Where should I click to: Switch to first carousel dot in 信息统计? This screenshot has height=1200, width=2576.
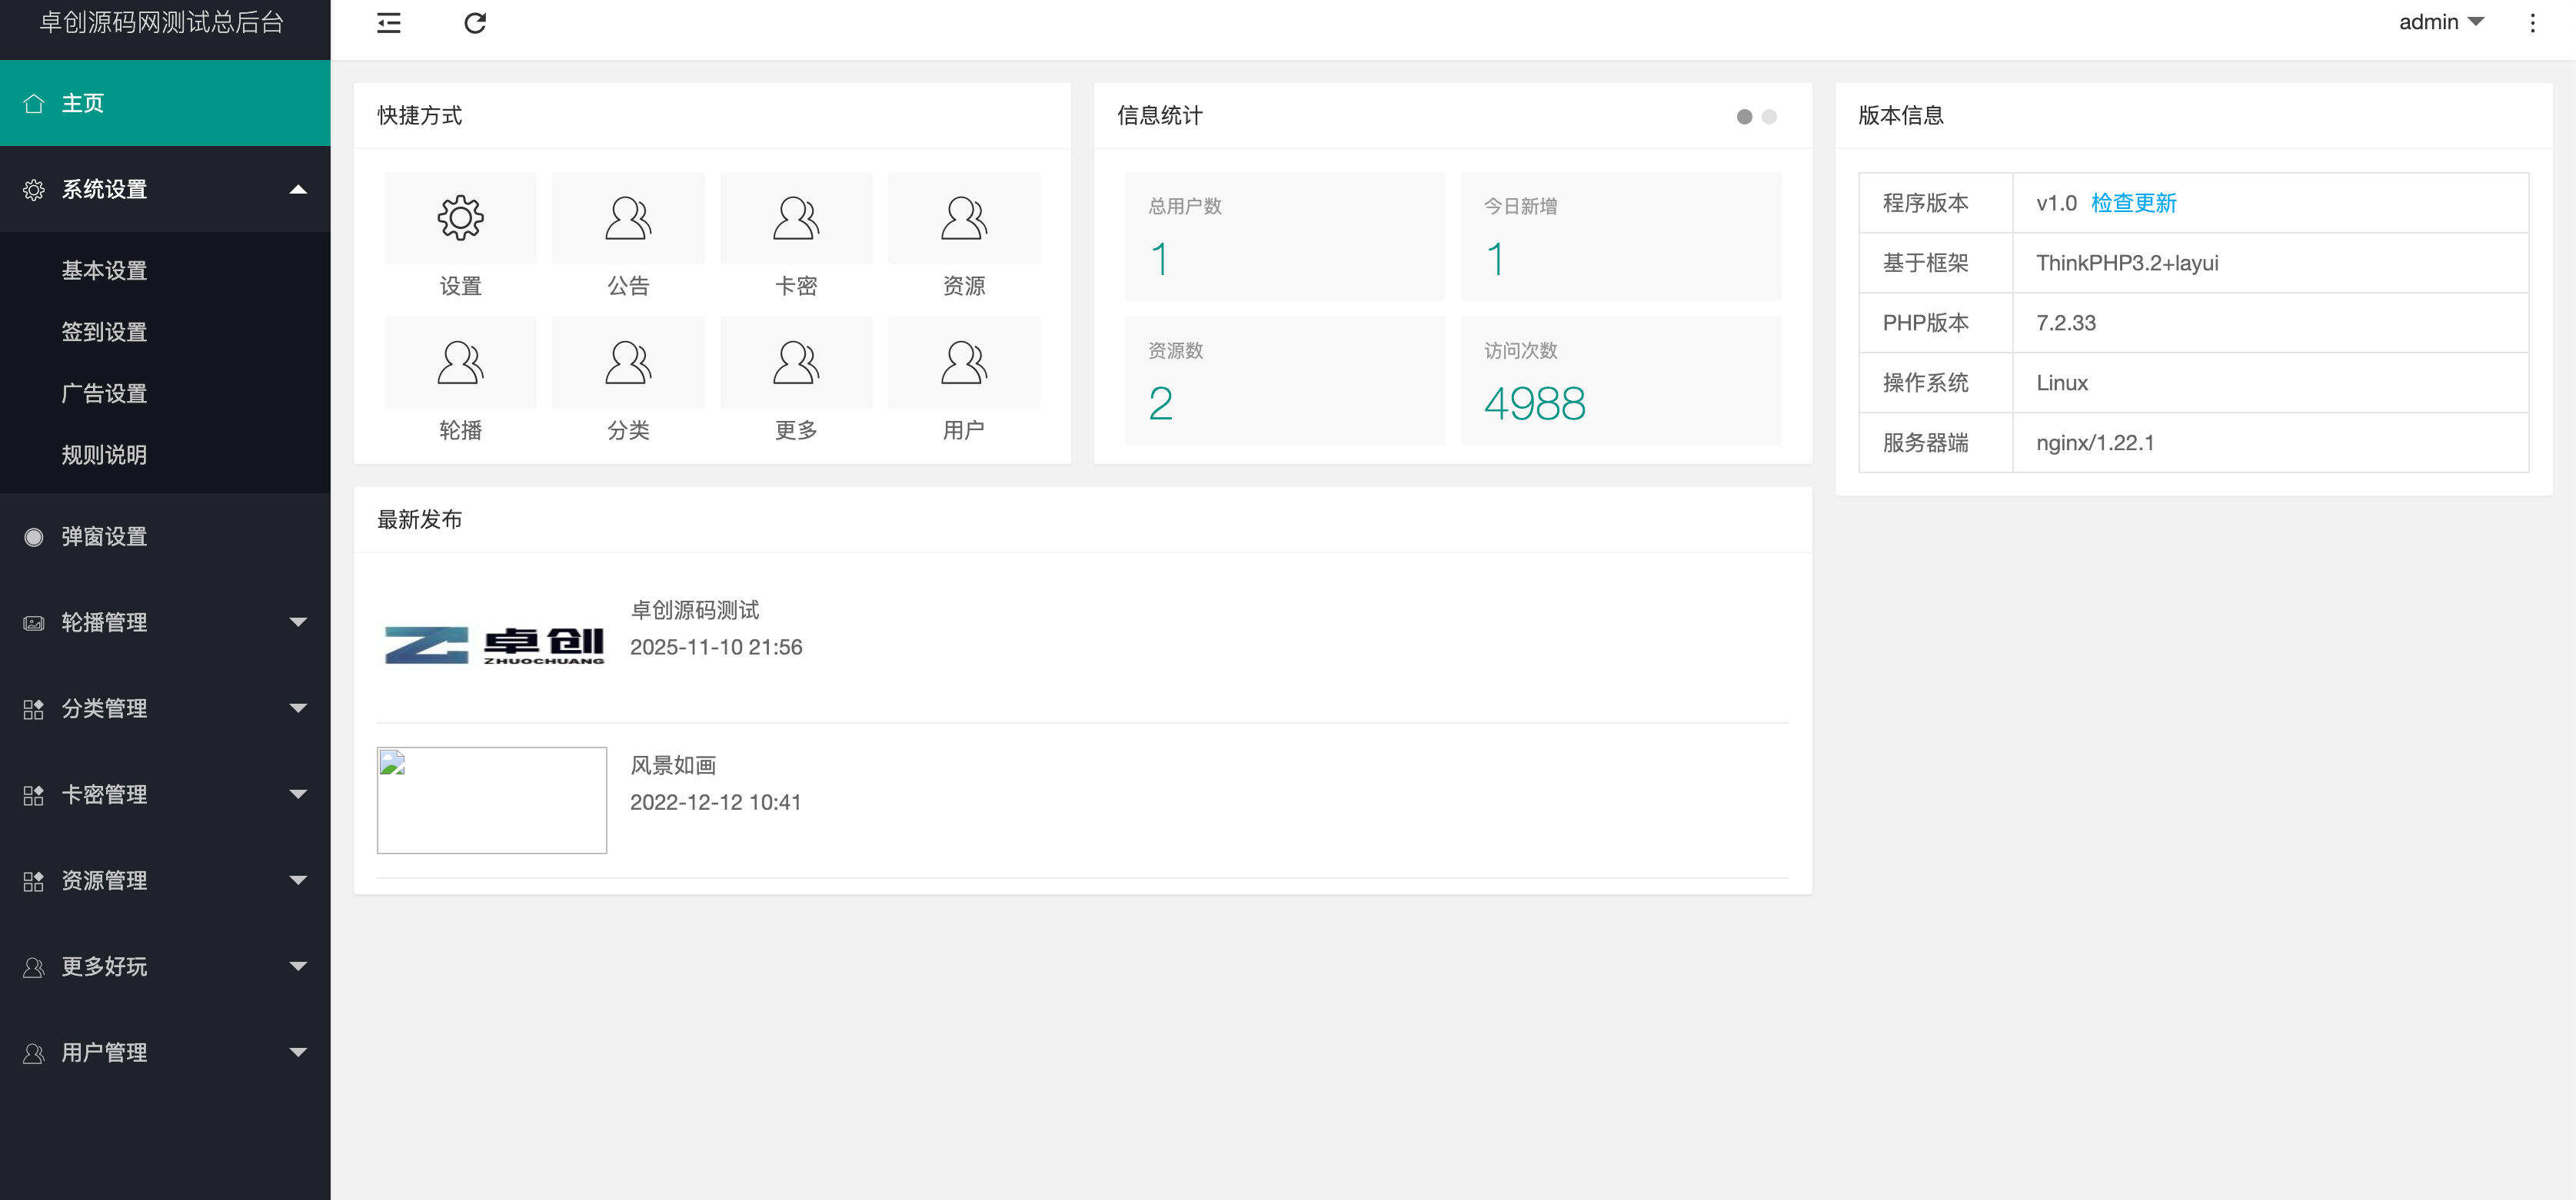click(x=1744, y=117)
